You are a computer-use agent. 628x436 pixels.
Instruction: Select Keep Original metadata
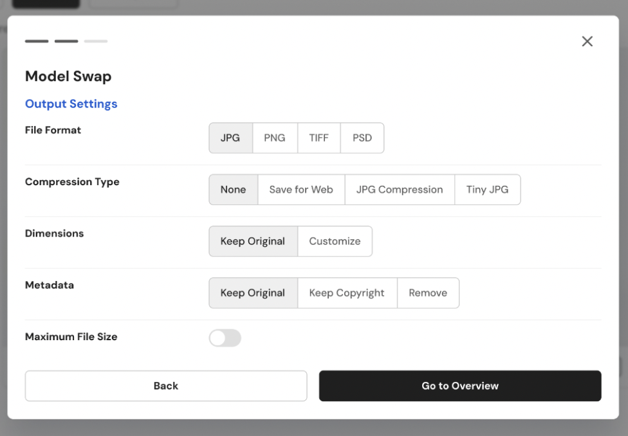253,293
